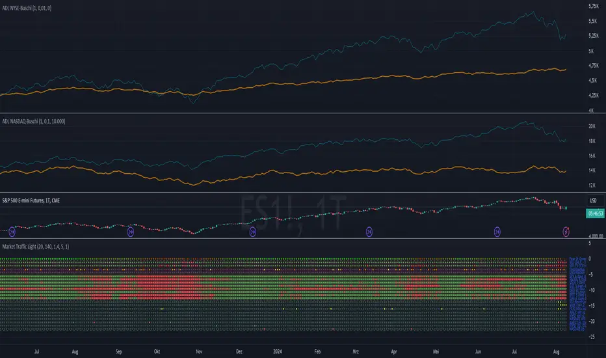The image size is (606, 358).
Task: Select the ADL NYSE-Buschi indicator legend
Action: click(x=27, y=8)
